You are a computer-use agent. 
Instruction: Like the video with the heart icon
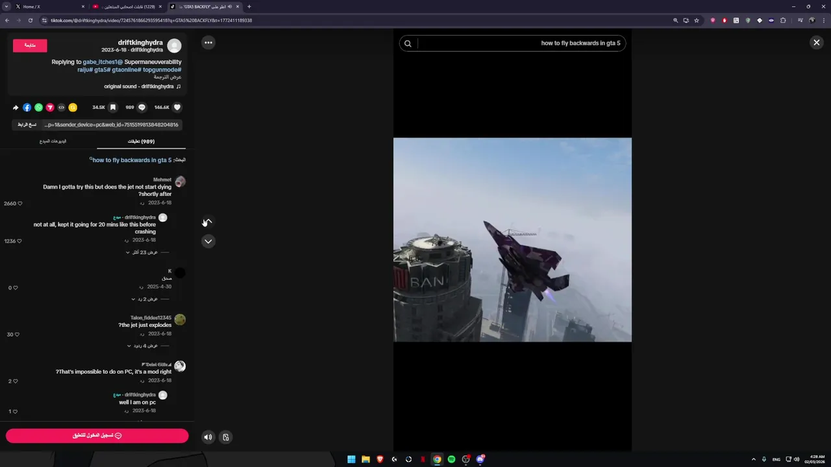[x=177, y=108]
